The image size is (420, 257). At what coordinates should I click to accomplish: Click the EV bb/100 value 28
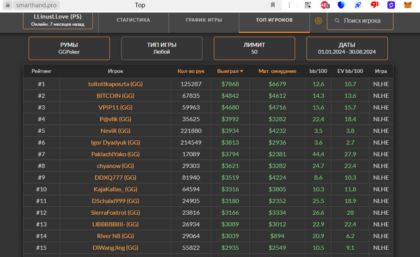coord(350,213)
